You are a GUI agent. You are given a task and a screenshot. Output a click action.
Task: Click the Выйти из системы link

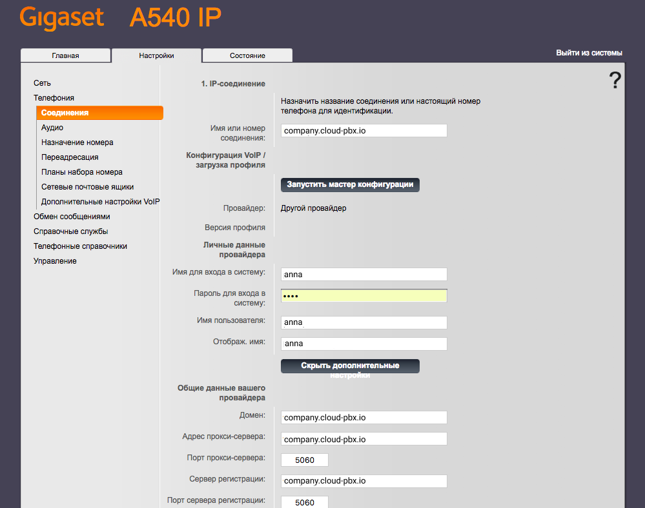589,53
